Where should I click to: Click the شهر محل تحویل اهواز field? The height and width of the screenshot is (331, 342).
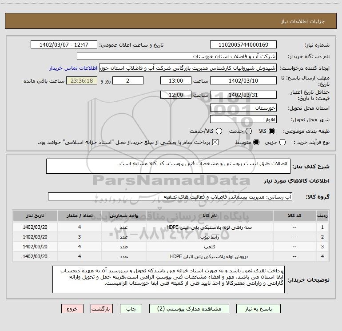coord(243,120)
